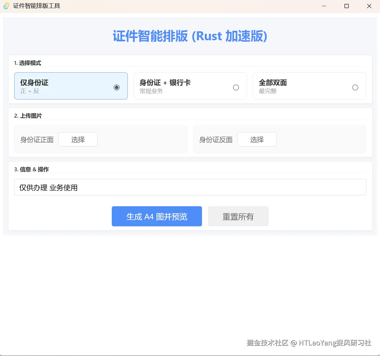
Task: Click the 身份证反面 label
Action: [216, 140]
